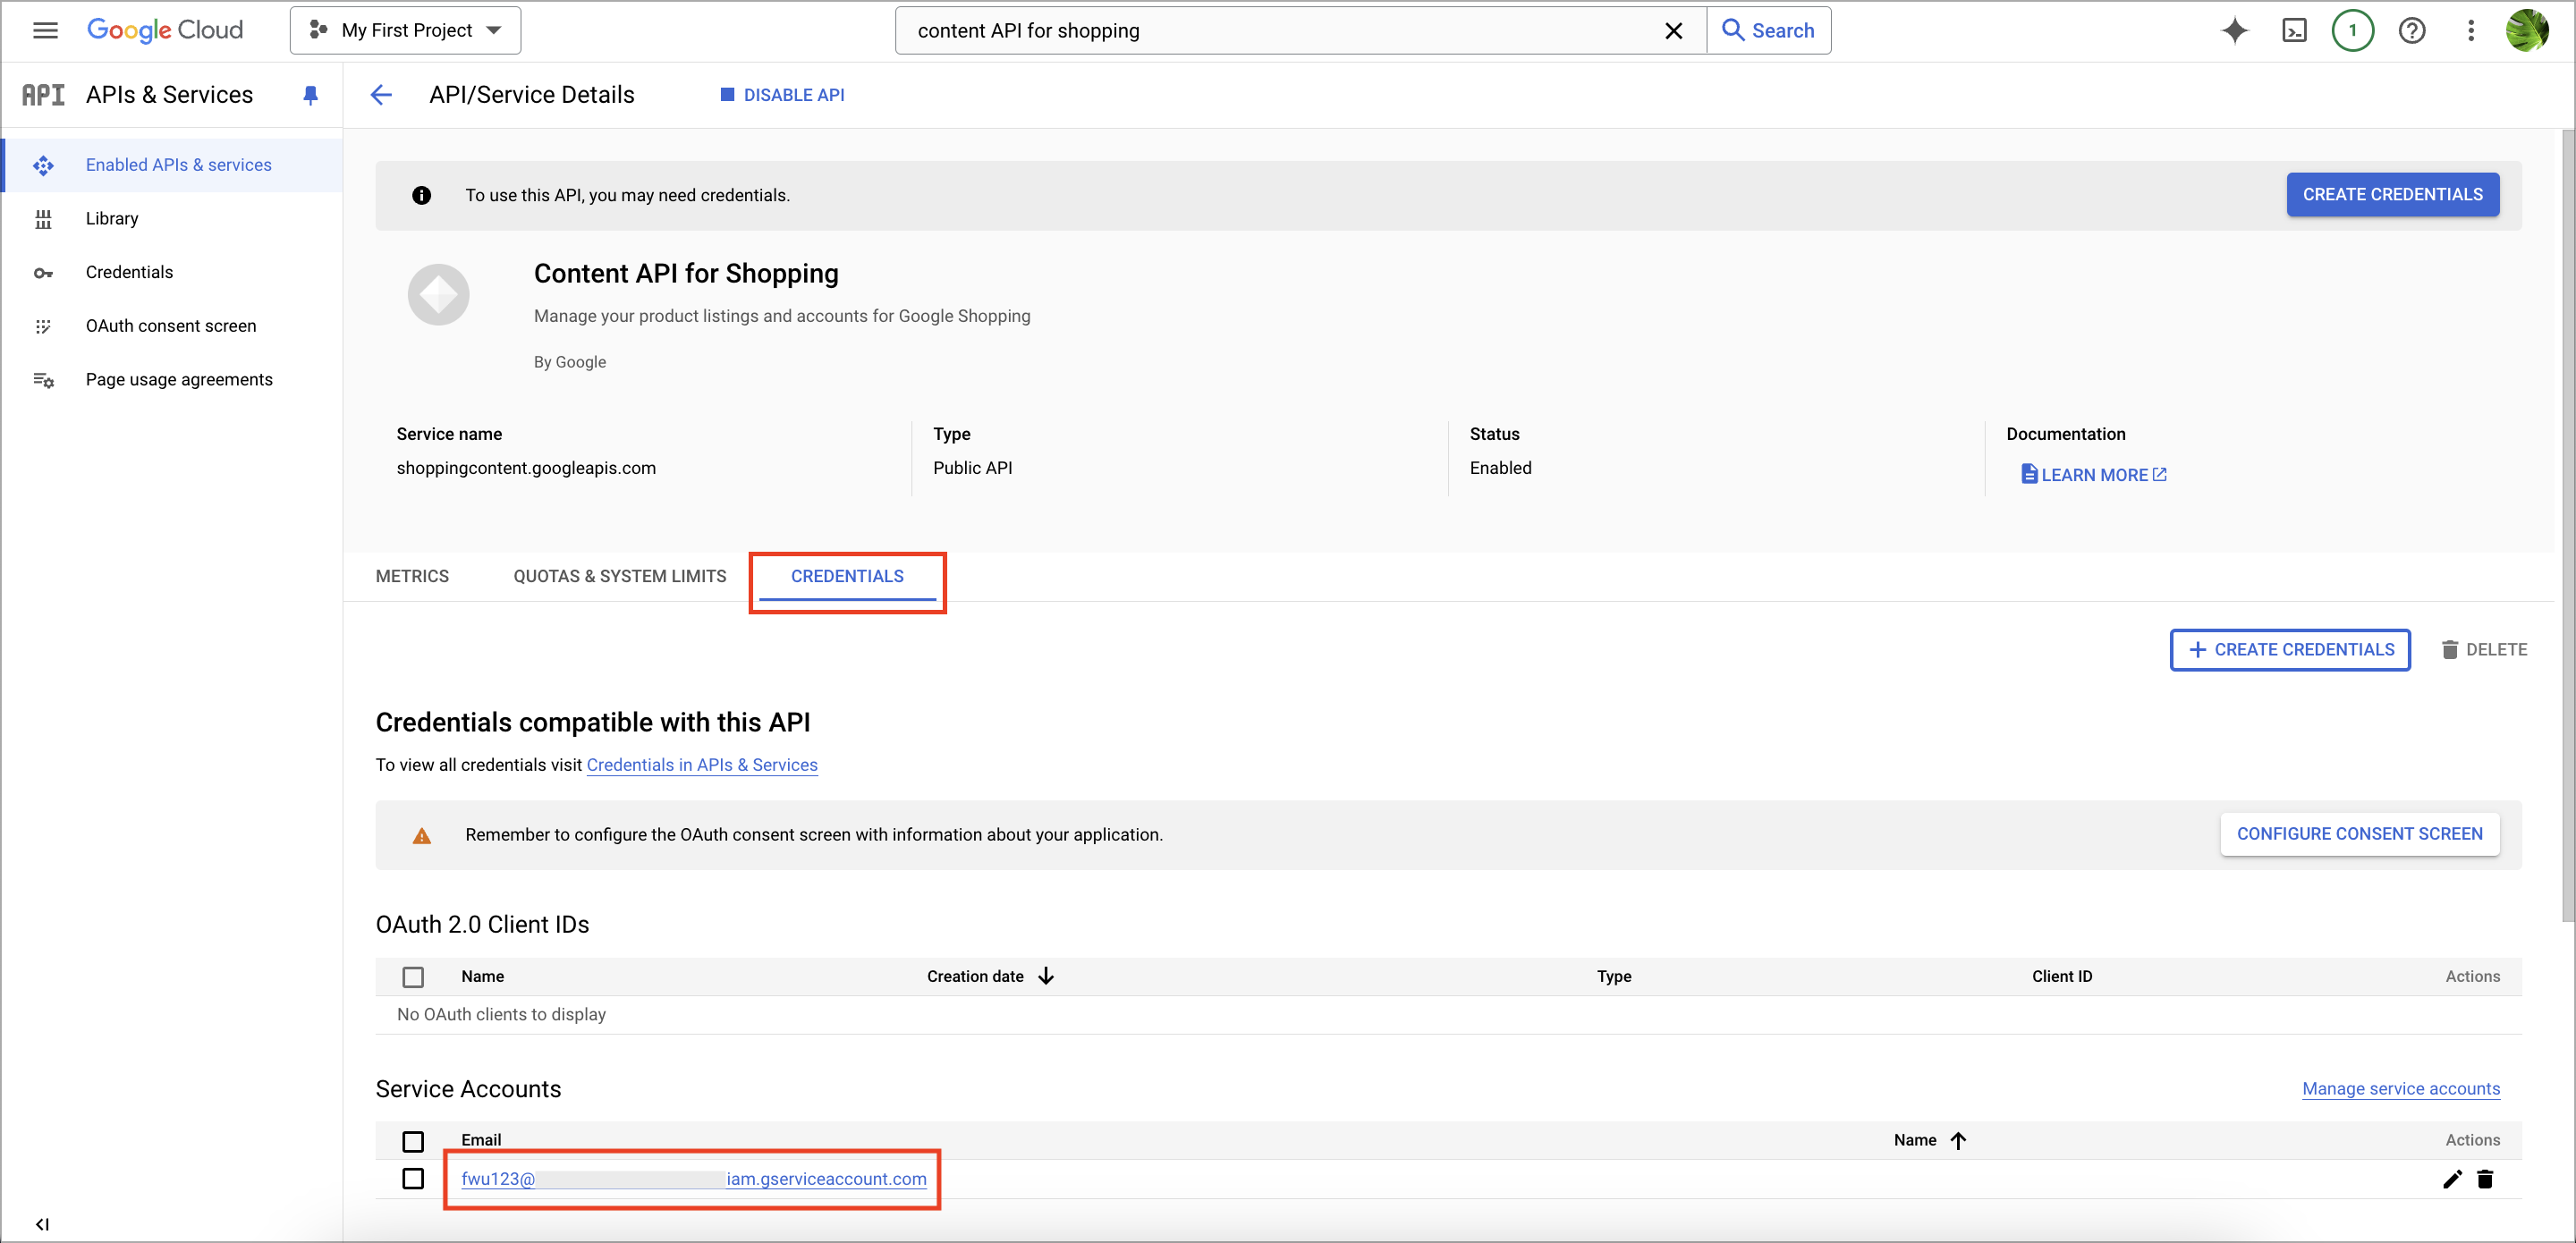Click the warning triangle icon

tap(421, 836)
